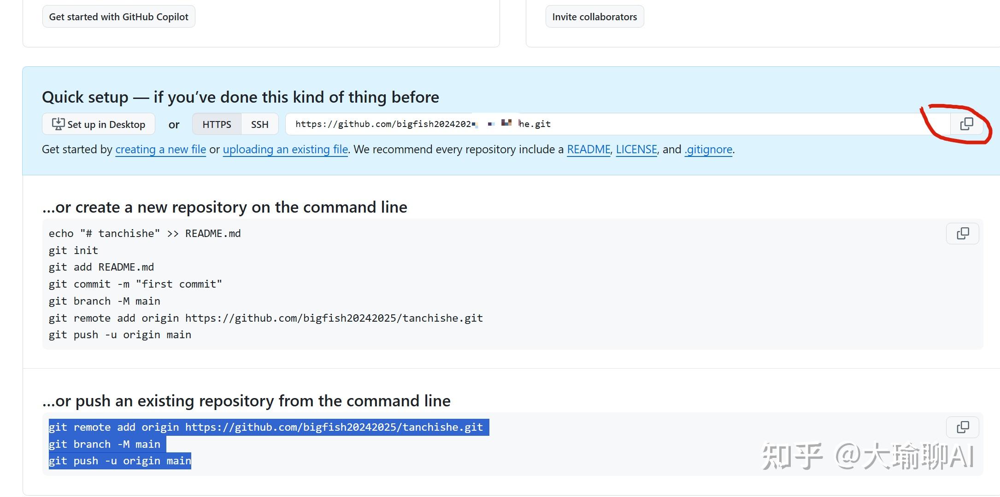Open the creating a new file link
Image resolution: width=1000 pixels, height=497 pixels.
[160, 150]
